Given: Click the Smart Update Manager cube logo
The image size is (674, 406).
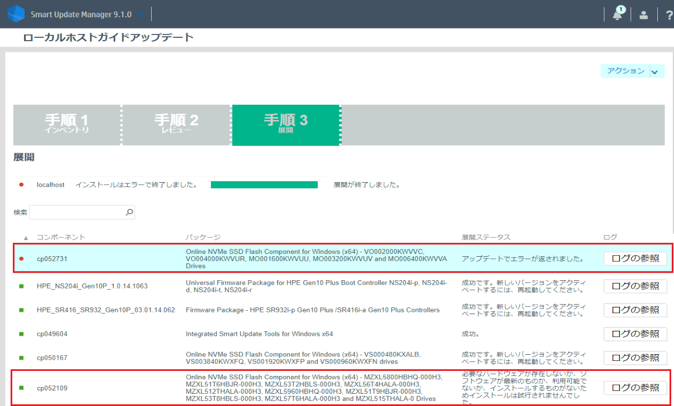Looking at the screenshot, I should point(16,14).
